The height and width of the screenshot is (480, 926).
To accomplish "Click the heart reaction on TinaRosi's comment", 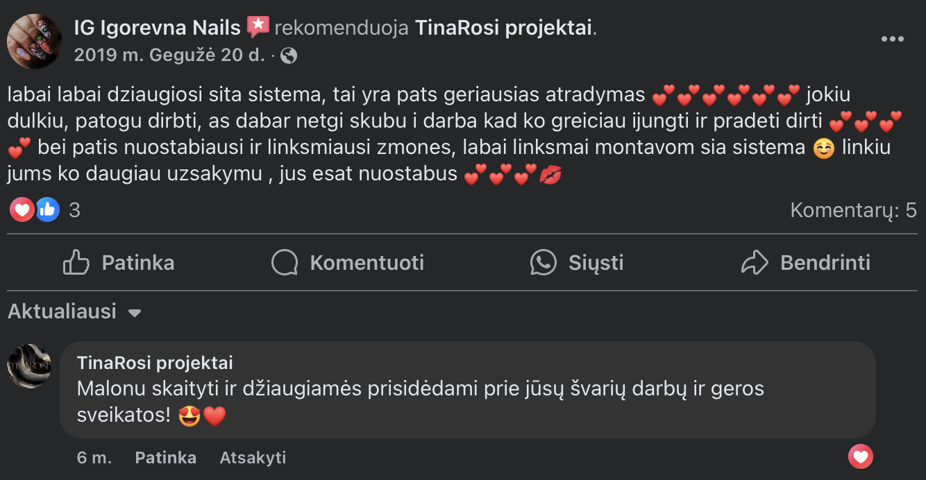I will 860,456.
